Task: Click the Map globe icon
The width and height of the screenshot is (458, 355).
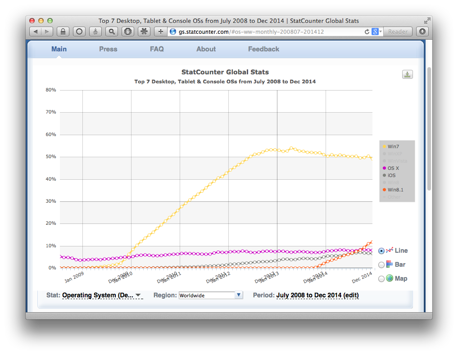Action: pyautogui.click(x=390, y=278)
